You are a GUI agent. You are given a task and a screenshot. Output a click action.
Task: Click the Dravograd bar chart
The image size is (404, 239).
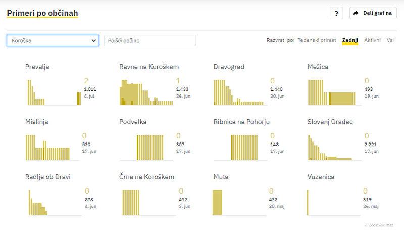point(240,92)
